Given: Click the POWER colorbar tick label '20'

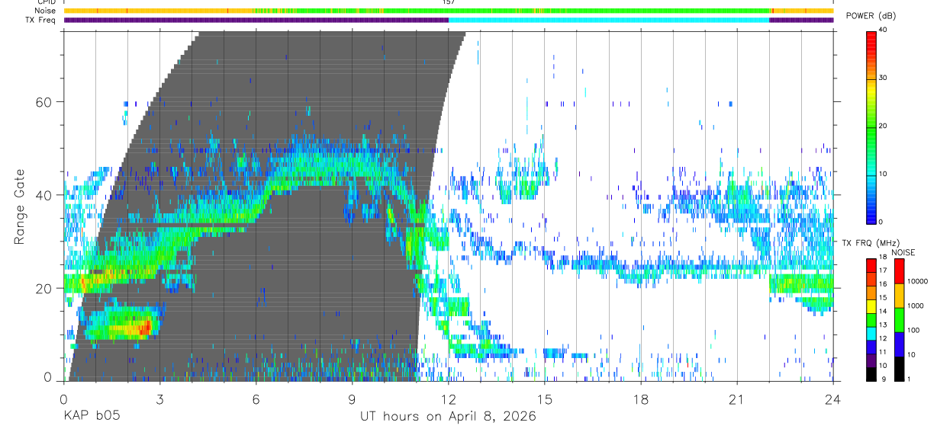Looking at the screenshot, I should pos(884,126).
